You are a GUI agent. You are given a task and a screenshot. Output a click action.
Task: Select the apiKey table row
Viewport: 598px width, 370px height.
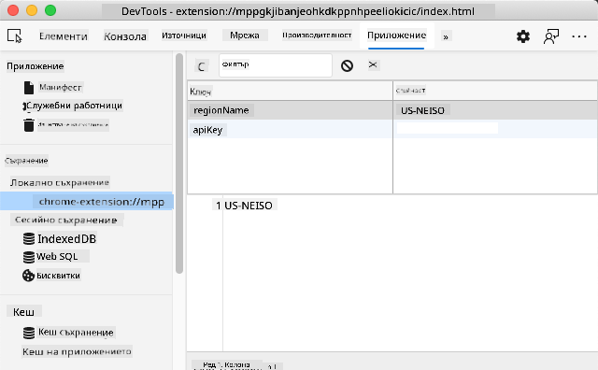tap(392, 130)
